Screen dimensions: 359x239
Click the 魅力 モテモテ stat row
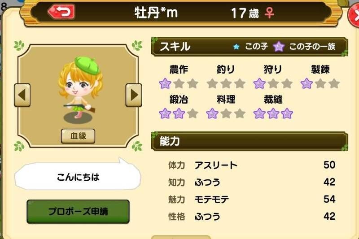(251, 199)
